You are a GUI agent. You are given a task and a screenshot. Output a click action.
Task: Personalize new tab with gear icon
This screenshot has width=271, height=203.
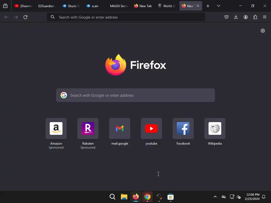click(x=263, y=31)
